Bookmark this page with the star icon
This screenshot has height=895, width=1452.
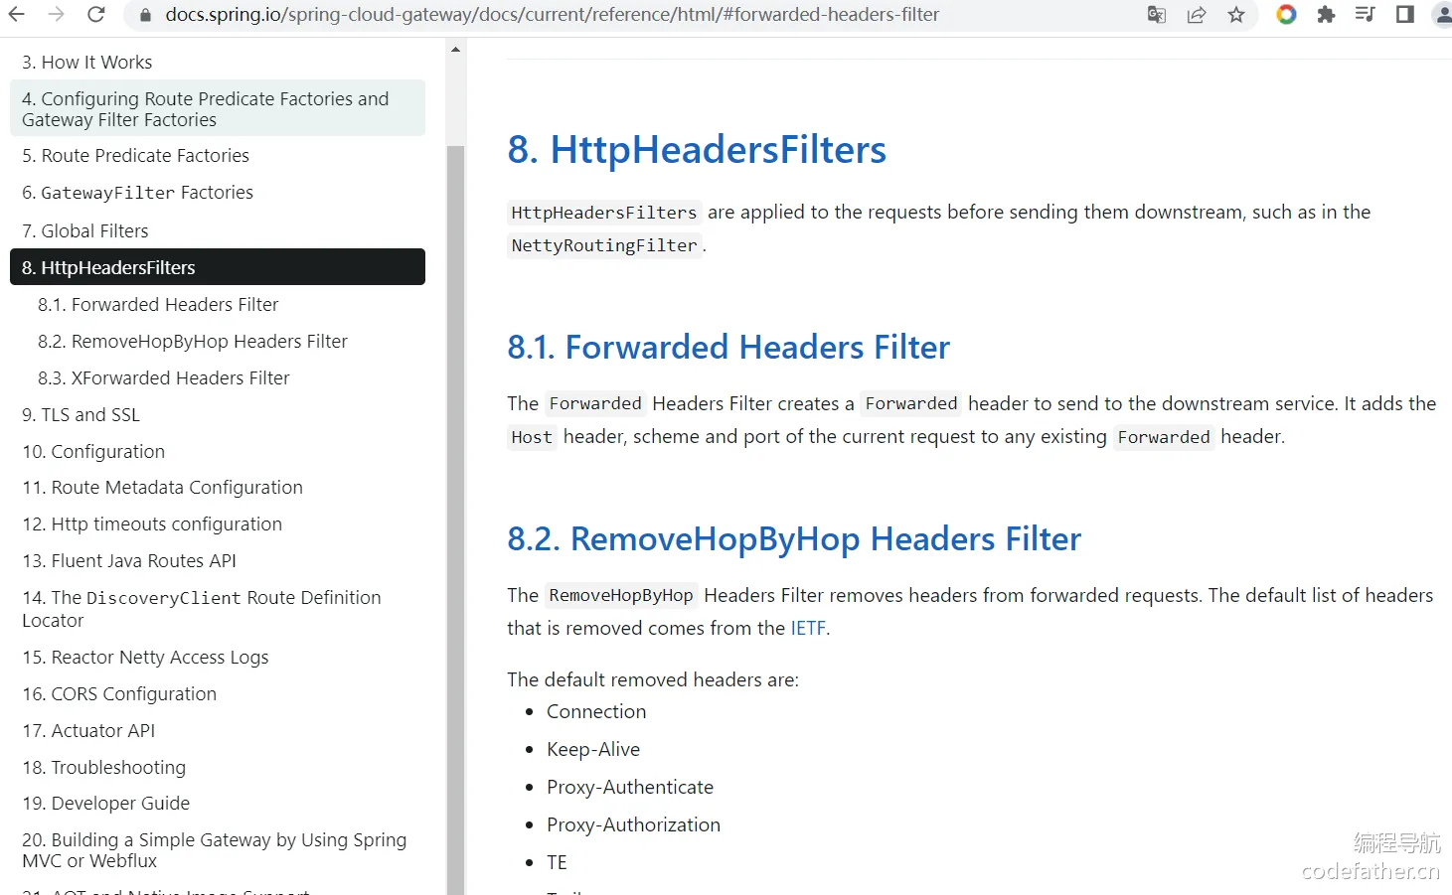click(1236, 15)
